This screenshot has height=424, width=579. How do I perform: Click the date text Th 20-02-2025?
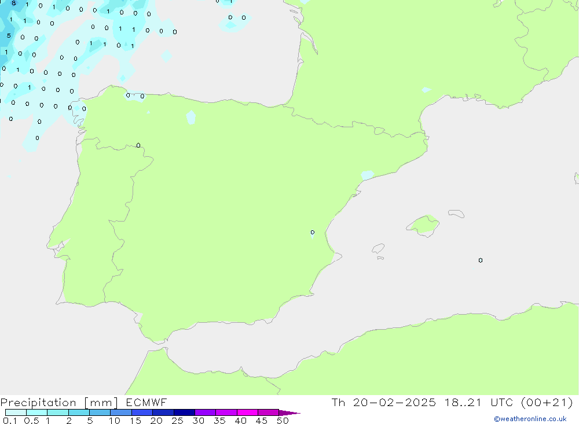(383, 403)
